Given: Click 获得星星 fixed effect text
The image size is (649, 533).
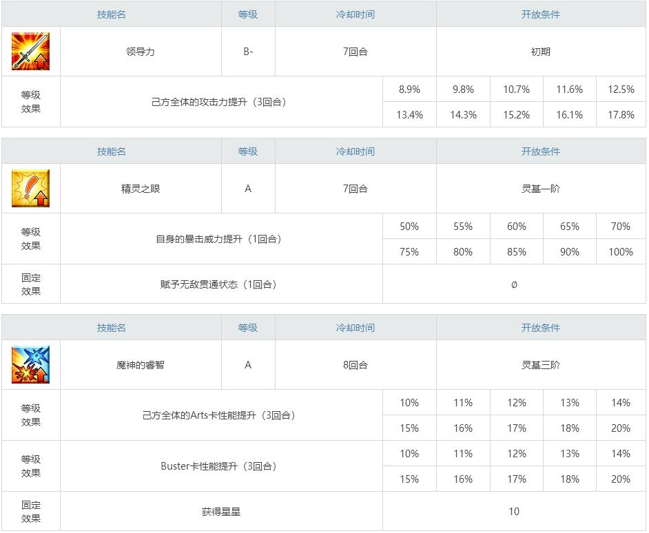Looking at the screenshot, I should [221, 512].
